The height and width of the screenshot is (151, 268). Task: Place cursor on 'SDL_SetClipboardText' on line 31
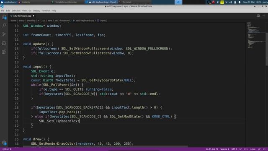tap(59, 121)
